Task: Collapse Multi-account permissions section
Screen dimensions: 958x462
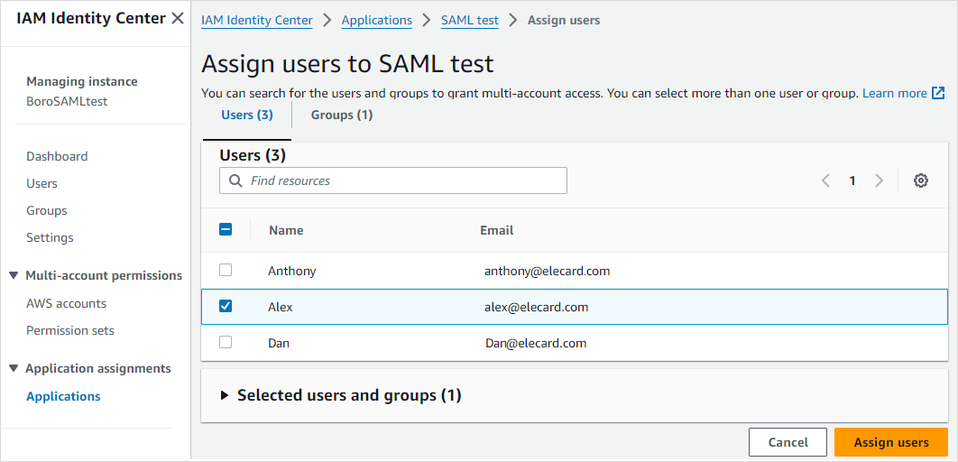Action: 14,275
